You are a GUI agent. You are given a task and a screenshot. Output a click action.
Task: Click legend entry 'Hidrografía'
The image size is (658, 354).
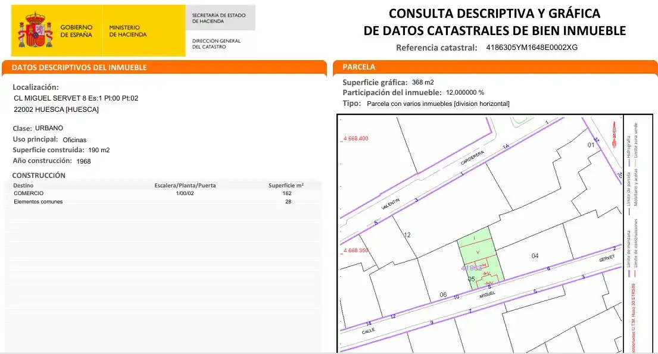(629, 147)
